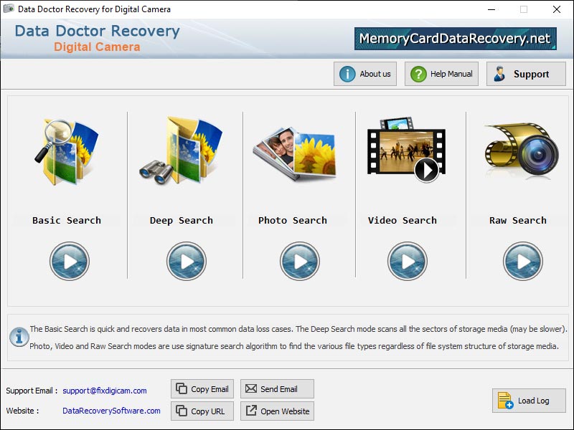This screenshot has height=430, width=574.
Task: Click the Copy Email button
Action: click(x=202, y=388)
